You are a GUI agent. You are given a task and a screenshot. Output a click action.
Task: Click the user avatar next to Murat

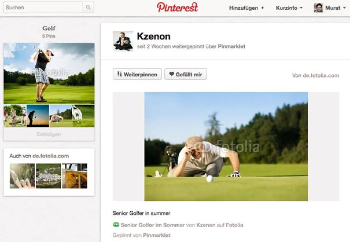click(x=318, y=8)
